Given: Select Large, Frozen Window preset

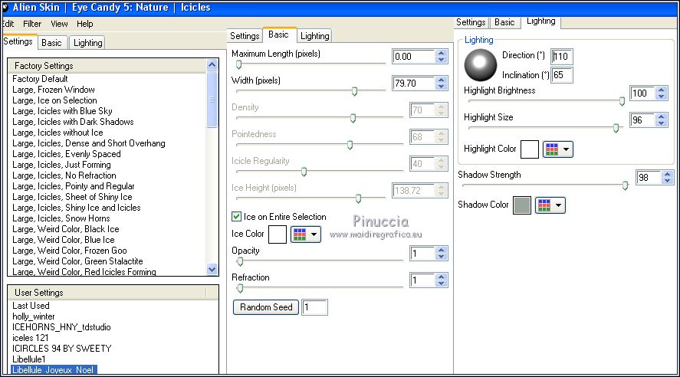Looking at the screenshot, I should (54, 90).
